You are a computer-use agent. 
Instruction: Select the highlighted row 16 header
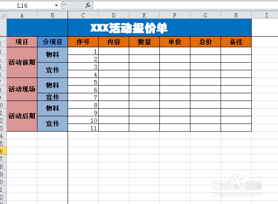pyautogui.click(x=3, y=151)
